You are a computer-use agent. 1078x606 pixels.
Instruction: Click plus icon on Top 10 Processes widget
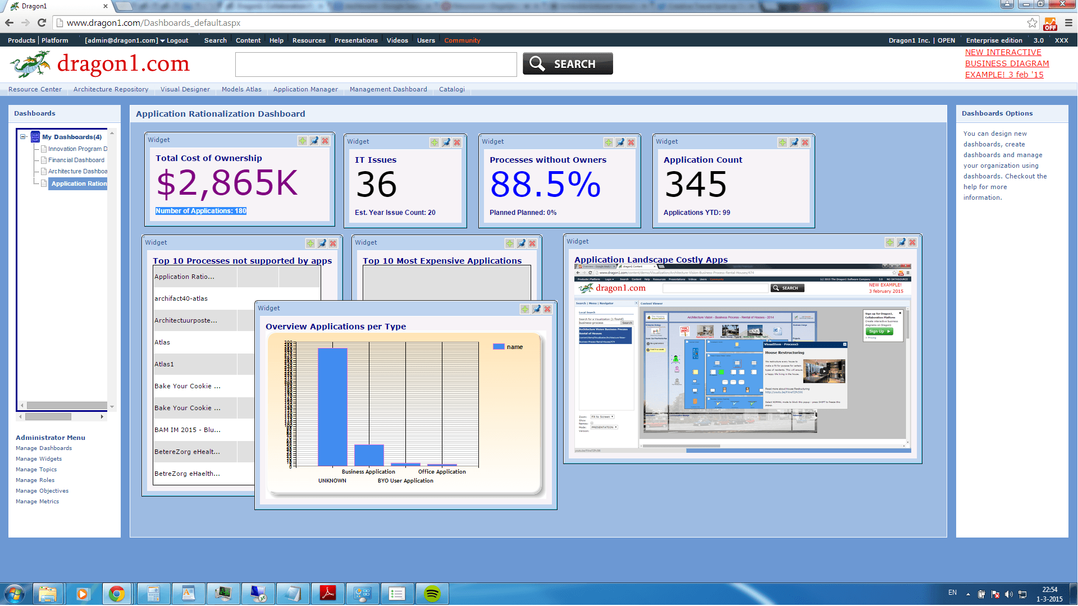click(310, 244)
